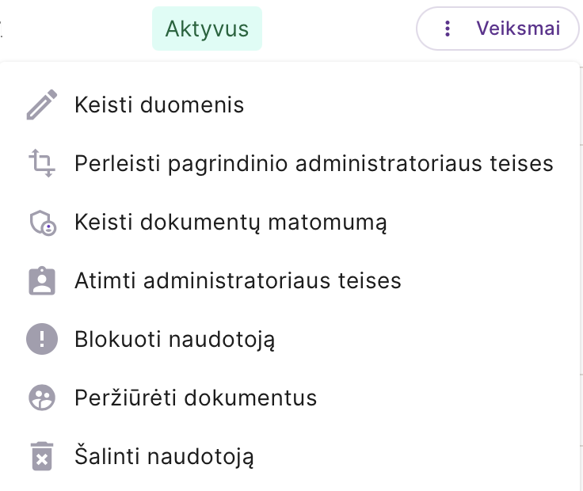Choose Perleisti pagrindinio administratoriaus teises
This screenshot has width=583, height=491.
pos(290,163)
